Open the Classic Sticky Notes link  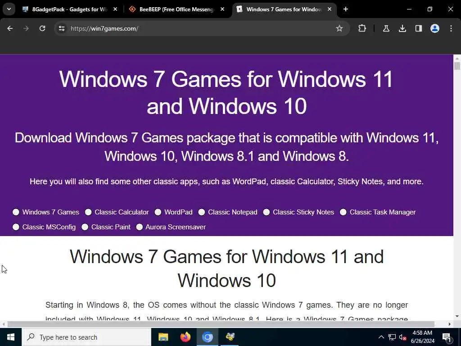click(303, 212)
